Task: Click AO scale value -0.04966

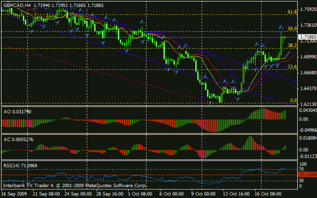Action: (x=308, y=130)
